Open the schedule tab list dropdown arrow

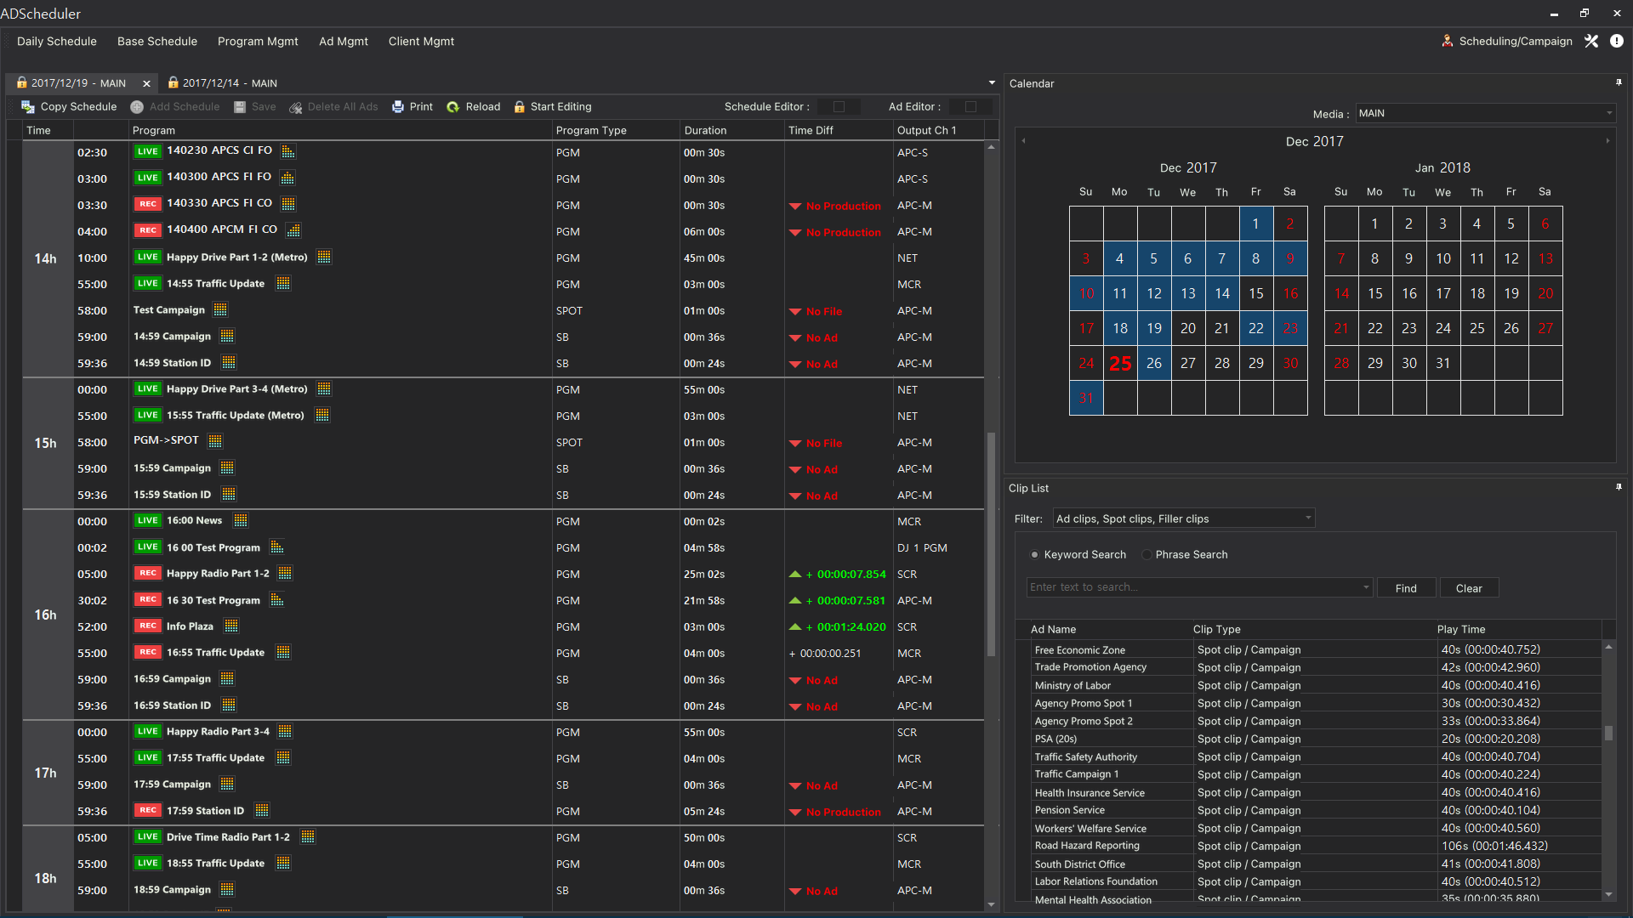pyautogui.click(x=992, y=83)
